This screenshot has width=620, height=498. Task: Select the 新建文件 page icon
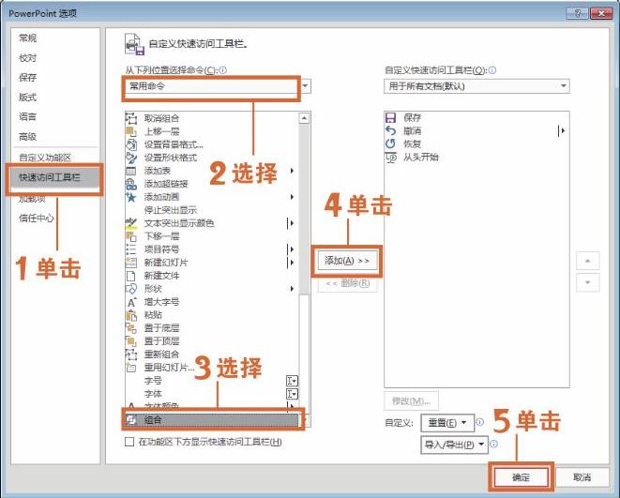click(x=131, y=276)
